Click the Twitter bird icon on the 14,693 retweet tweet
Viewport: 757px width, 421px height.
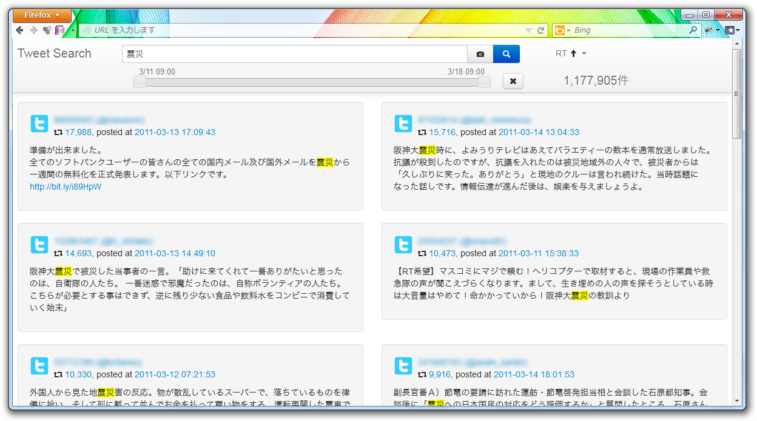click(39, 245)
